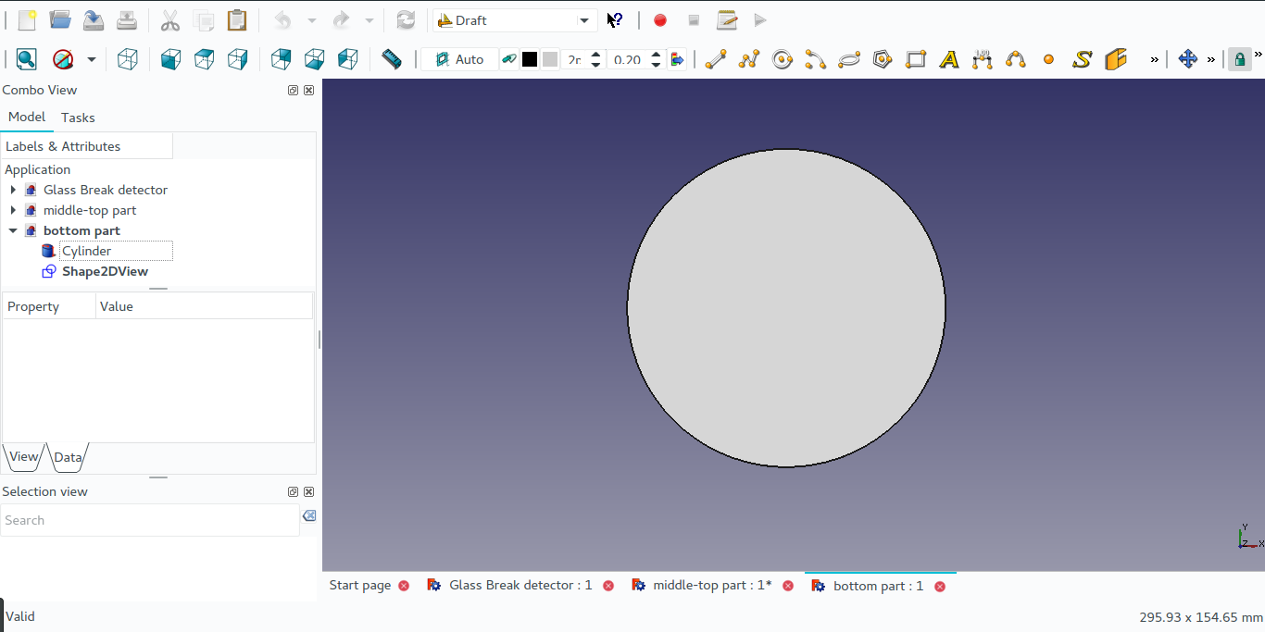Toggle the snap lock button
This screenshot has width=1265, height=632.
1240,58
